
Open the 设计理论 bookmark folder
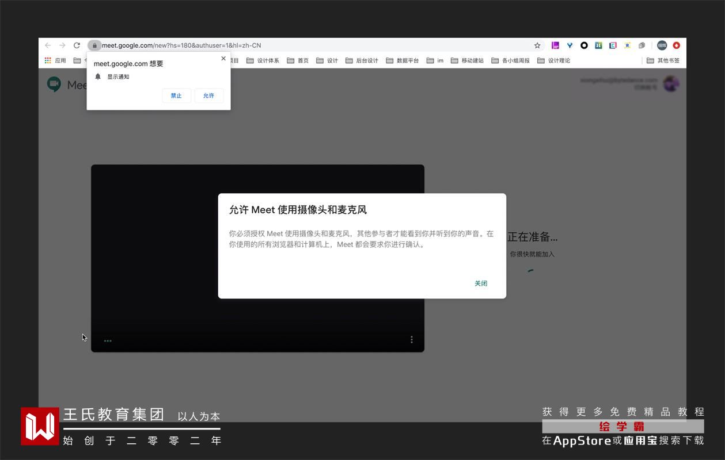(x=553, y=60)
